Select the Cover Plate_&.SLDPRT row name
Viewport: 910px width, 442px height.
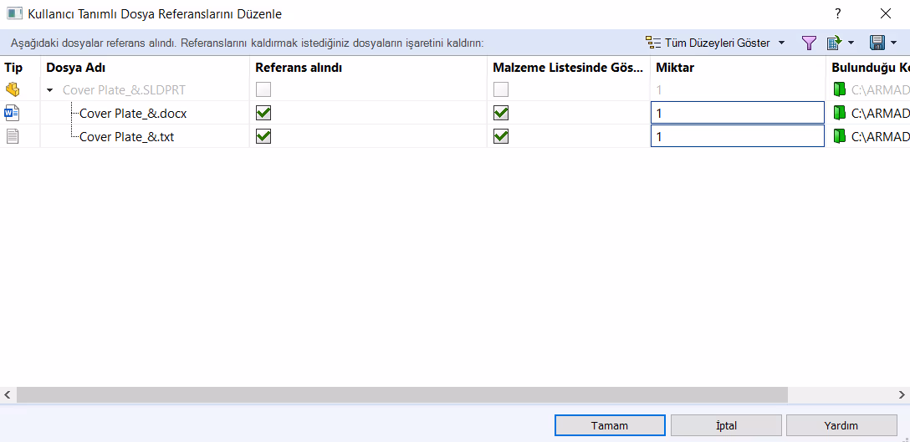[124, 90]
